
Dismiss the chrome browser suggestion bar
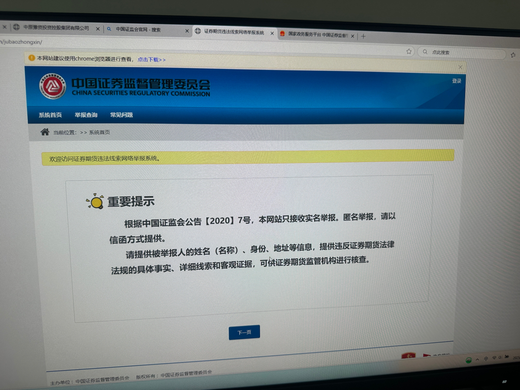[x=460, y=67]
